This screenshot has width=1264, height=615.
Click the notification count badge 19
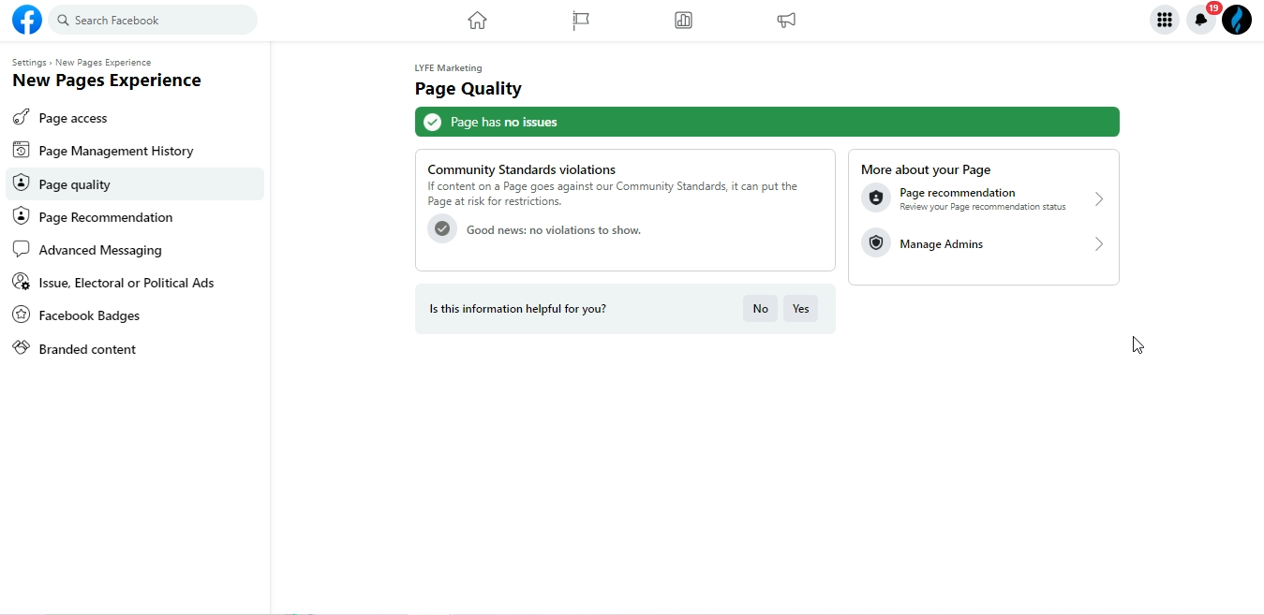[x=1213, y=7]
